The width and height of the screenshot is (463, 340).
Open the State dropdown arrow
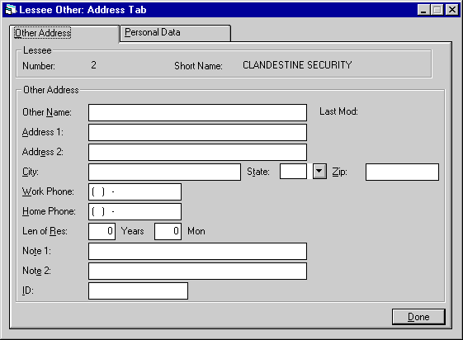coord(319,172)
